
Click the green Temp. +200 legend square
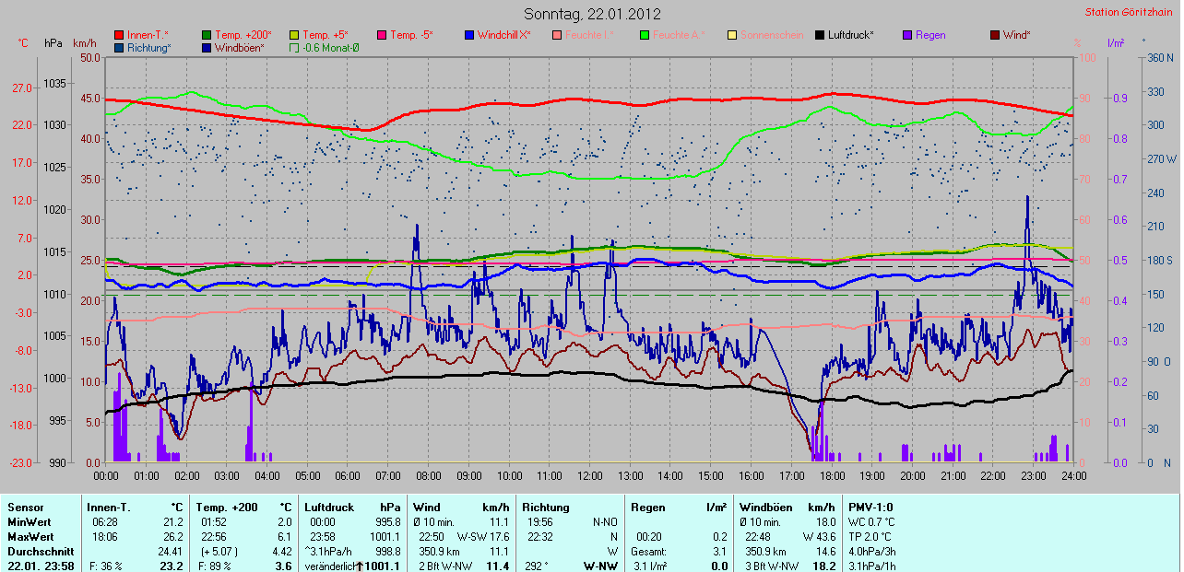(207, 35)
